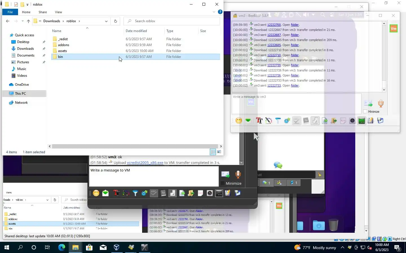This screenshot has height=253, width=406.
Task: Expand address bar previous locations dropdown
Action: 106,21
